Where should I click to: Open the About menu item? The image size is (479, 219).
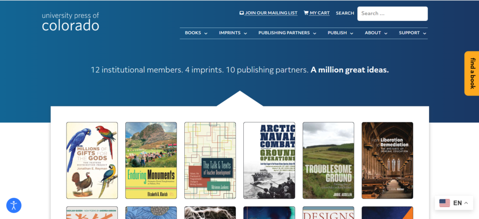coord(376,33)
